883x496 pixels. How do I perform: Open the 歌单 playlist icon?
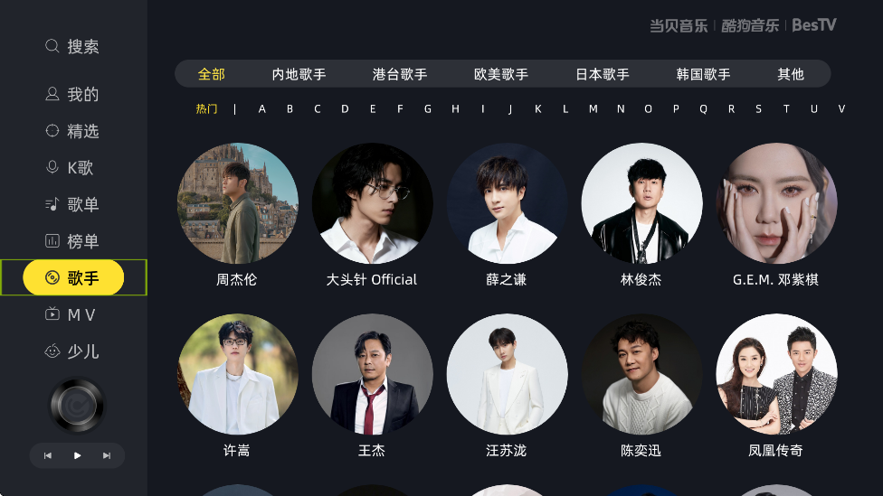pos(52,204)
